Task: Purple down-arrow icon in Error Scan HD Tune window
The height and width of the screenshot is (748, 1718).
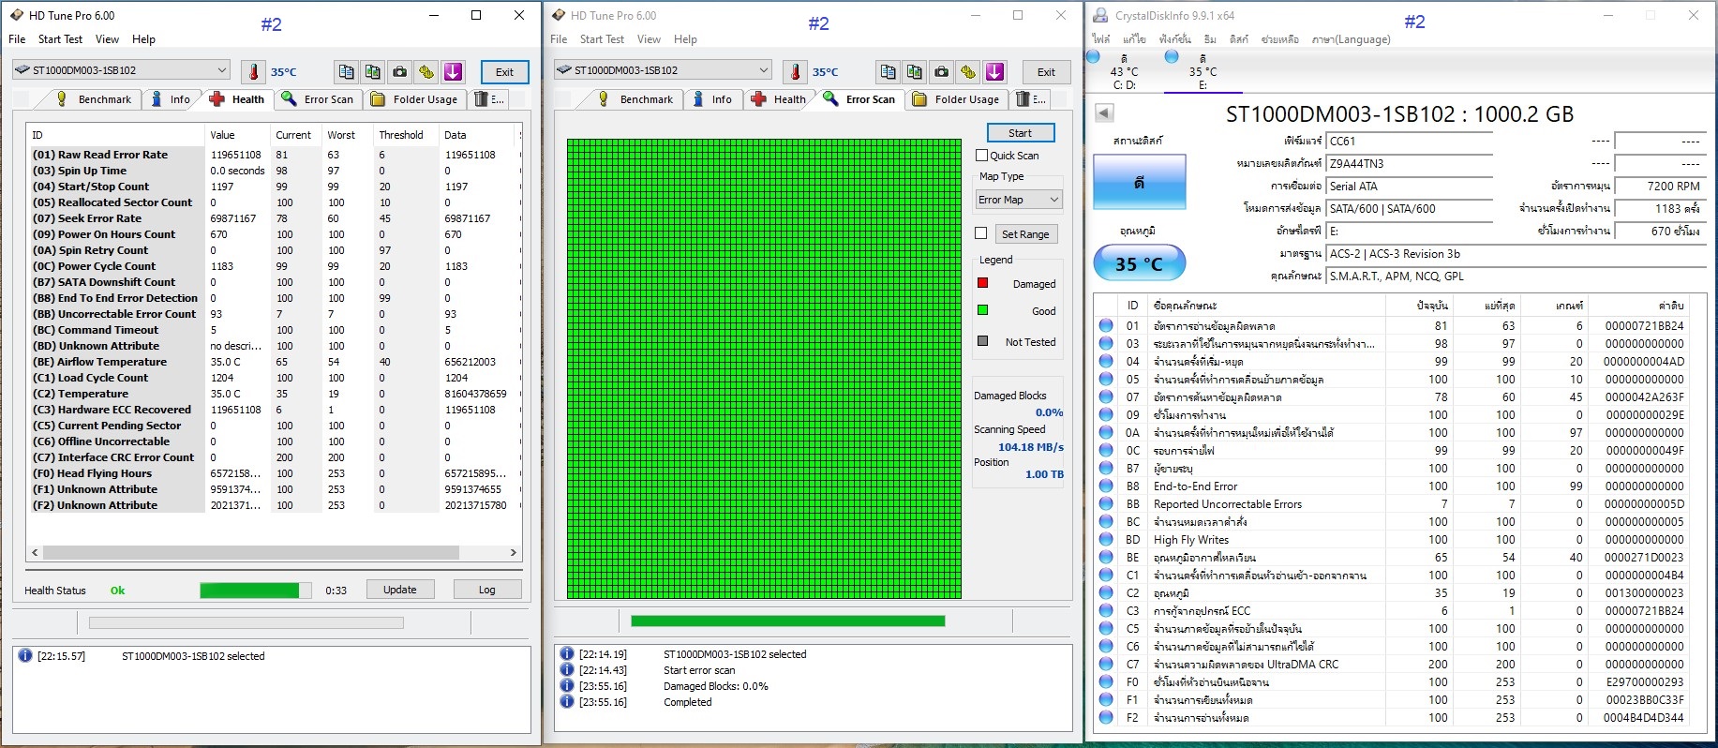Action: (995, 71)
